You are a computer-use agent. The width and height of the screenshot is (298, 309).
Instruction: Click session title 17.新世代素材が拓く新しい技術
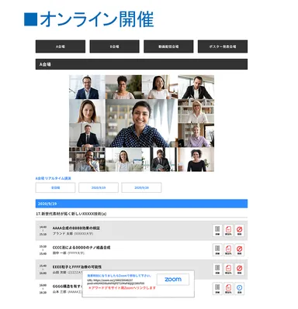71,214
